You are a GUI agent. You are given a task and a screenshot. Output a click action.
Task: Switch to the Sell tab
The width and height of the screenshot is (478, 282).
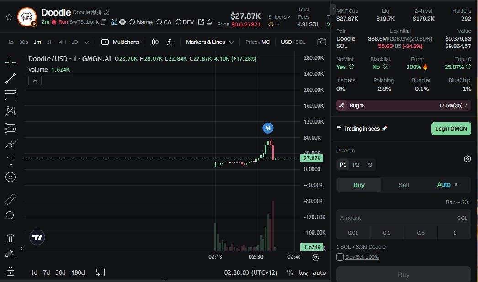pos(404,185)
